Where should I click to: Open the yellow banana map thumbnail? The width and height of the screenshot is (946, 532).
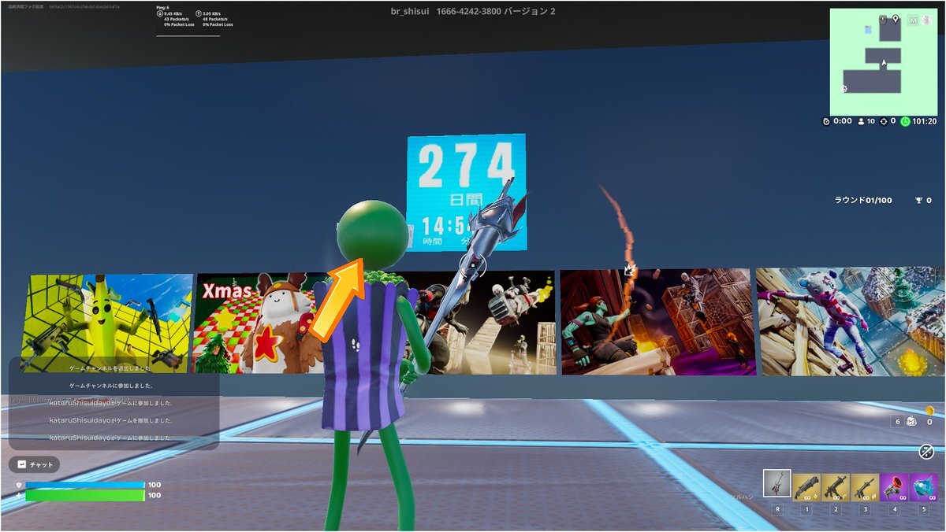[x=106, y=323]
